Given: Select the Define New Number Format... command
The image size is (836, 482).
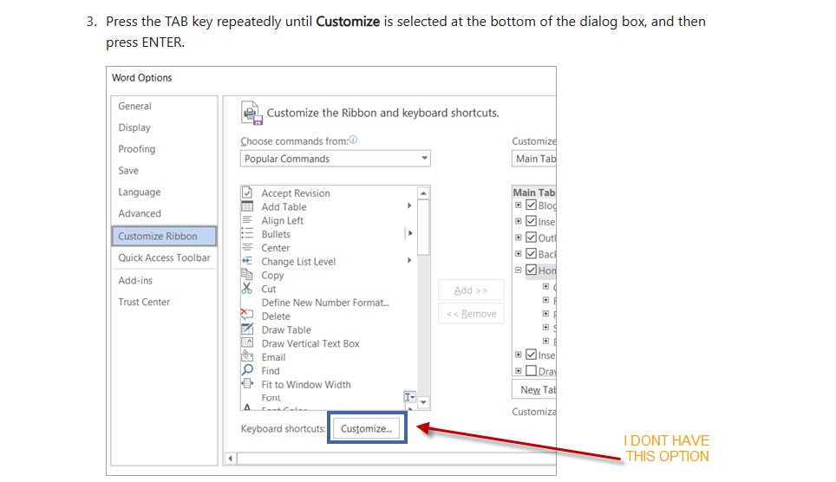Looking at the screenshot, I should (x=325, y=303).
